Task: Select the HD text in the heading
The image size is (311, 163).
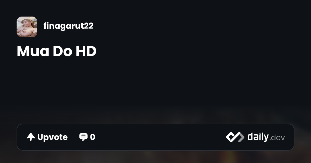Action: 86,51
